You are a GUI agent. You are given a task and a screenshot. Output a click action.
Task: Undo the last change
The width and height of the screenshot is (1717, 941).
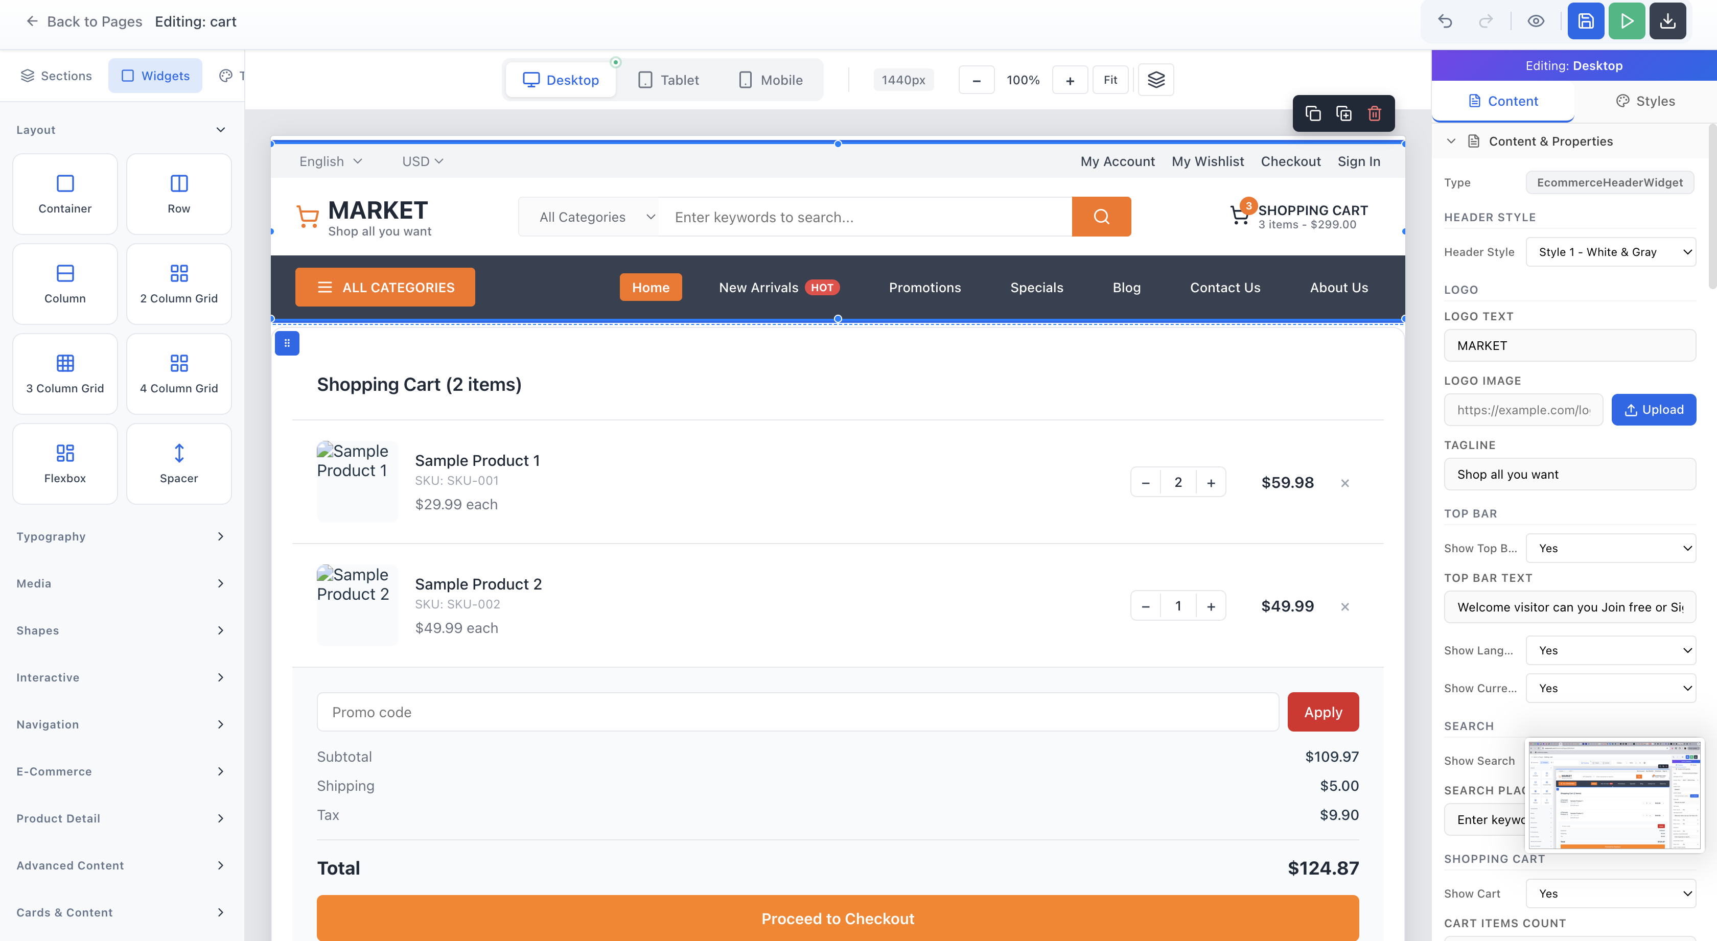pos(1445,20)
